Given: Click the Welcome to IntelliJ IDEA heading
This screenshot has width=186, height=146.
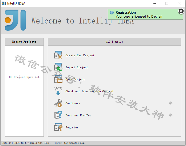Looking at the screenshot, I should pos(83,21).
